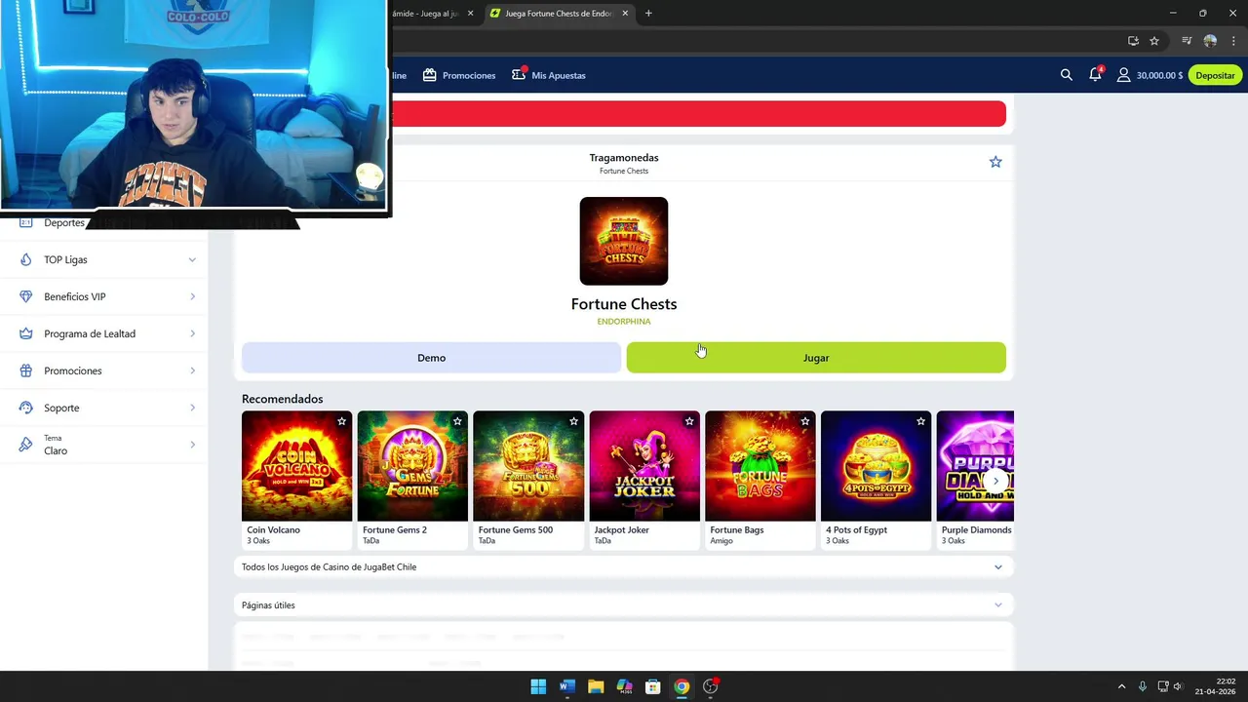The image size is (1248, 702).
Task: Open the 4 Pots of Egypt thumbnail
Action: pyautogui.click(x=876, y=466)
